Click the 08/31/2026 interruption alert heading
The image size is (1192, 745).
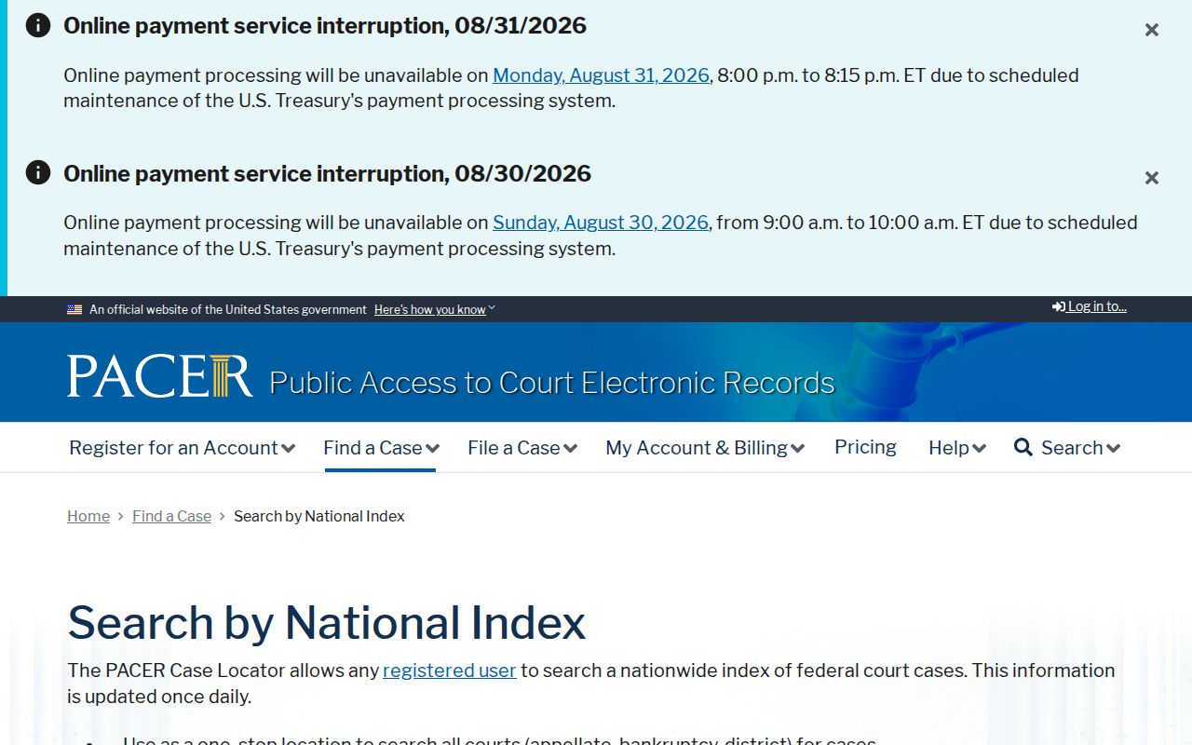(x=325, y=26)
